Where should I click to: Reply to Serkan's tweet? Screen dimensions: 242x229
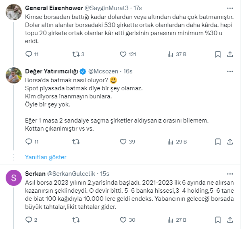(x=29, y=220)
